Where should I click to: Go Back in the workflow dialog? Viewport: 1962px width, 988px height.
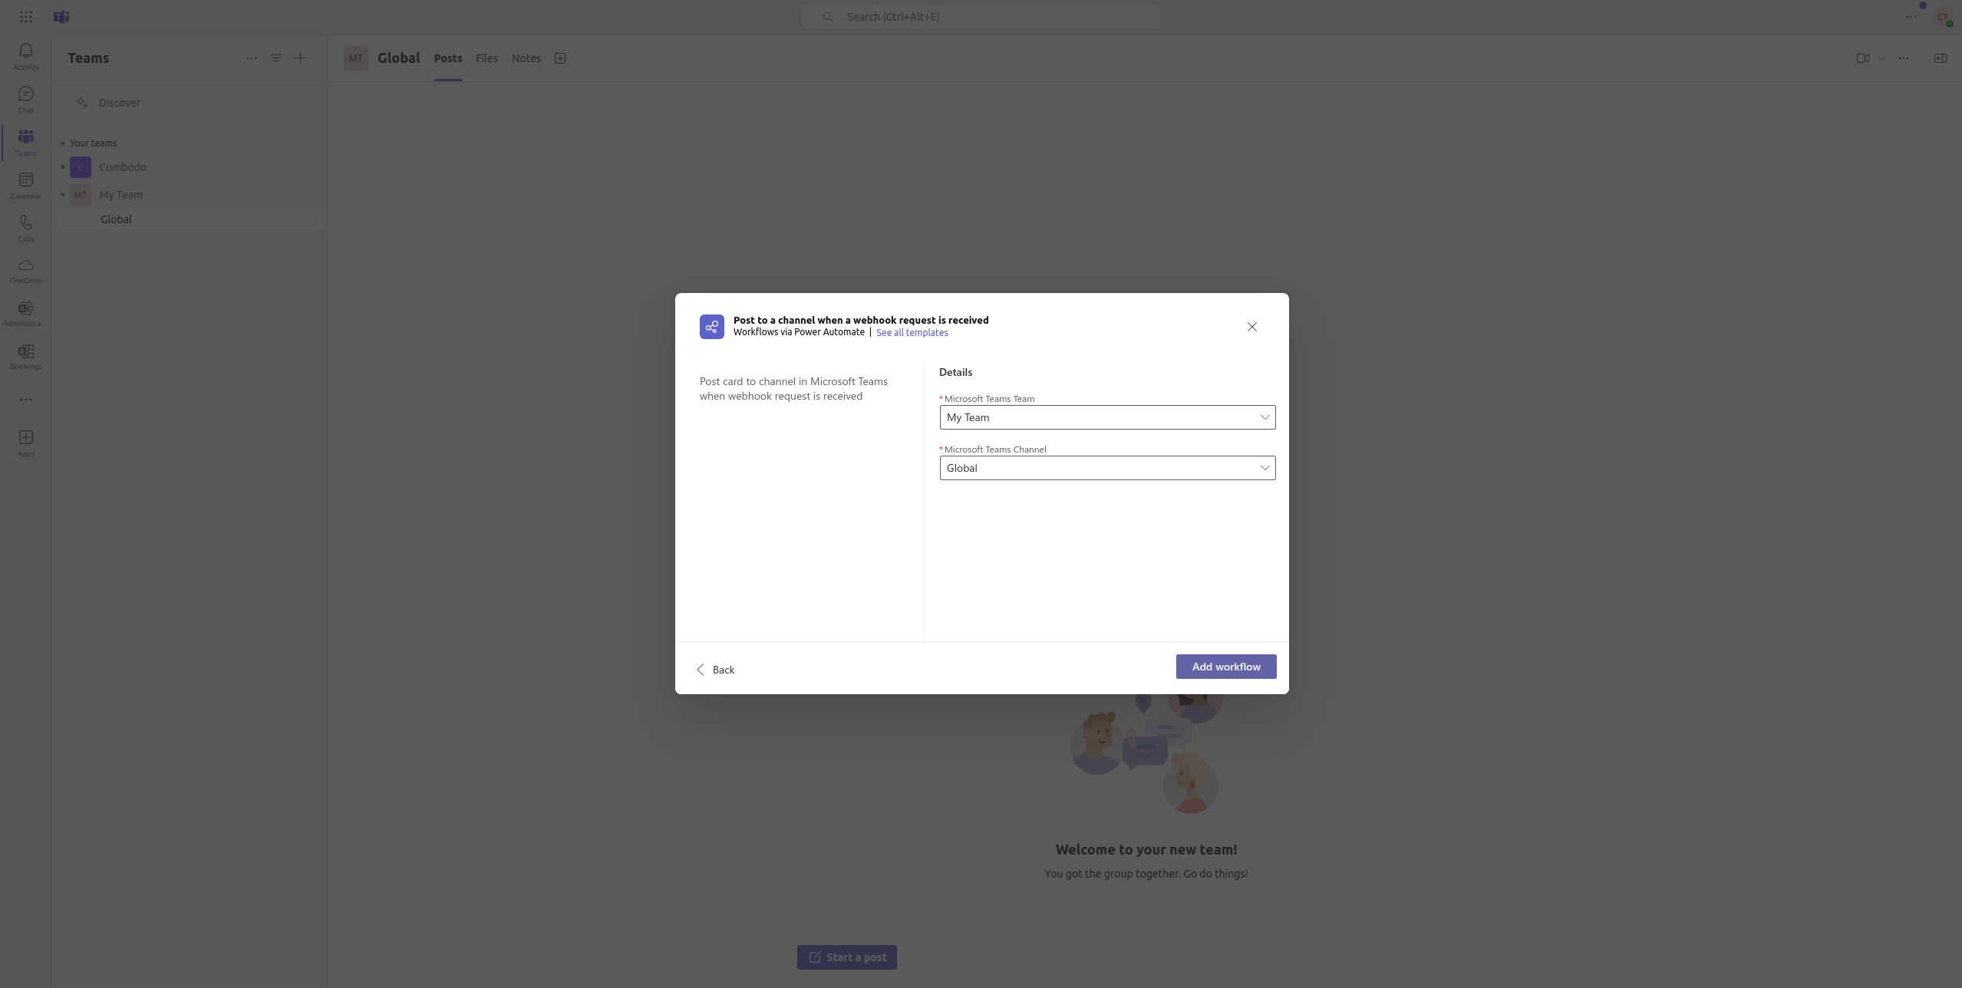[715, 670]
